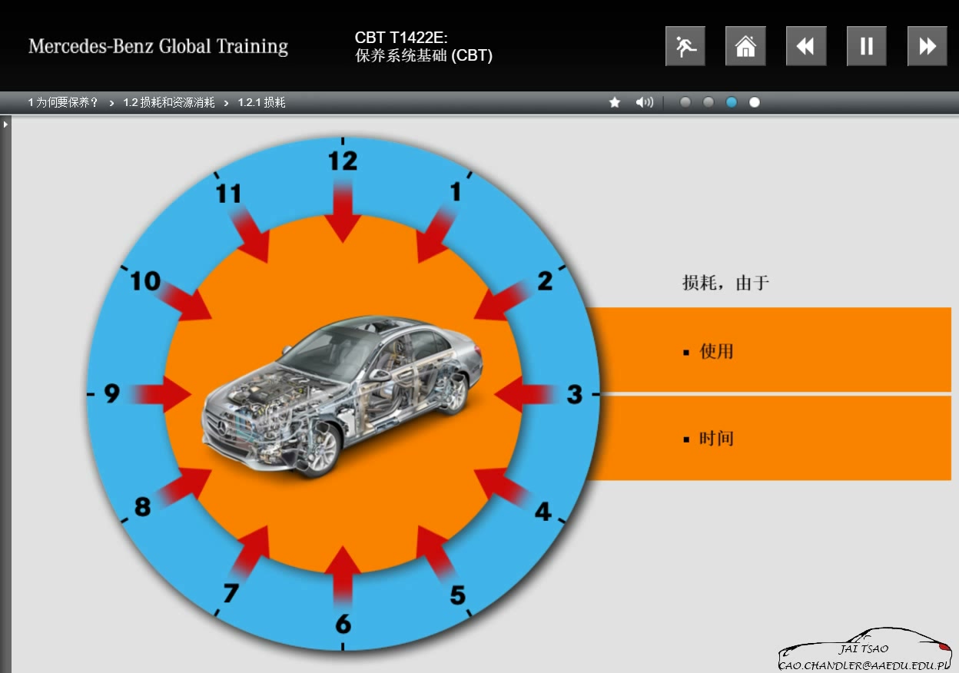Click the clock number 3
The width and height of the screenshot is (959, 673).
(575, 394)
